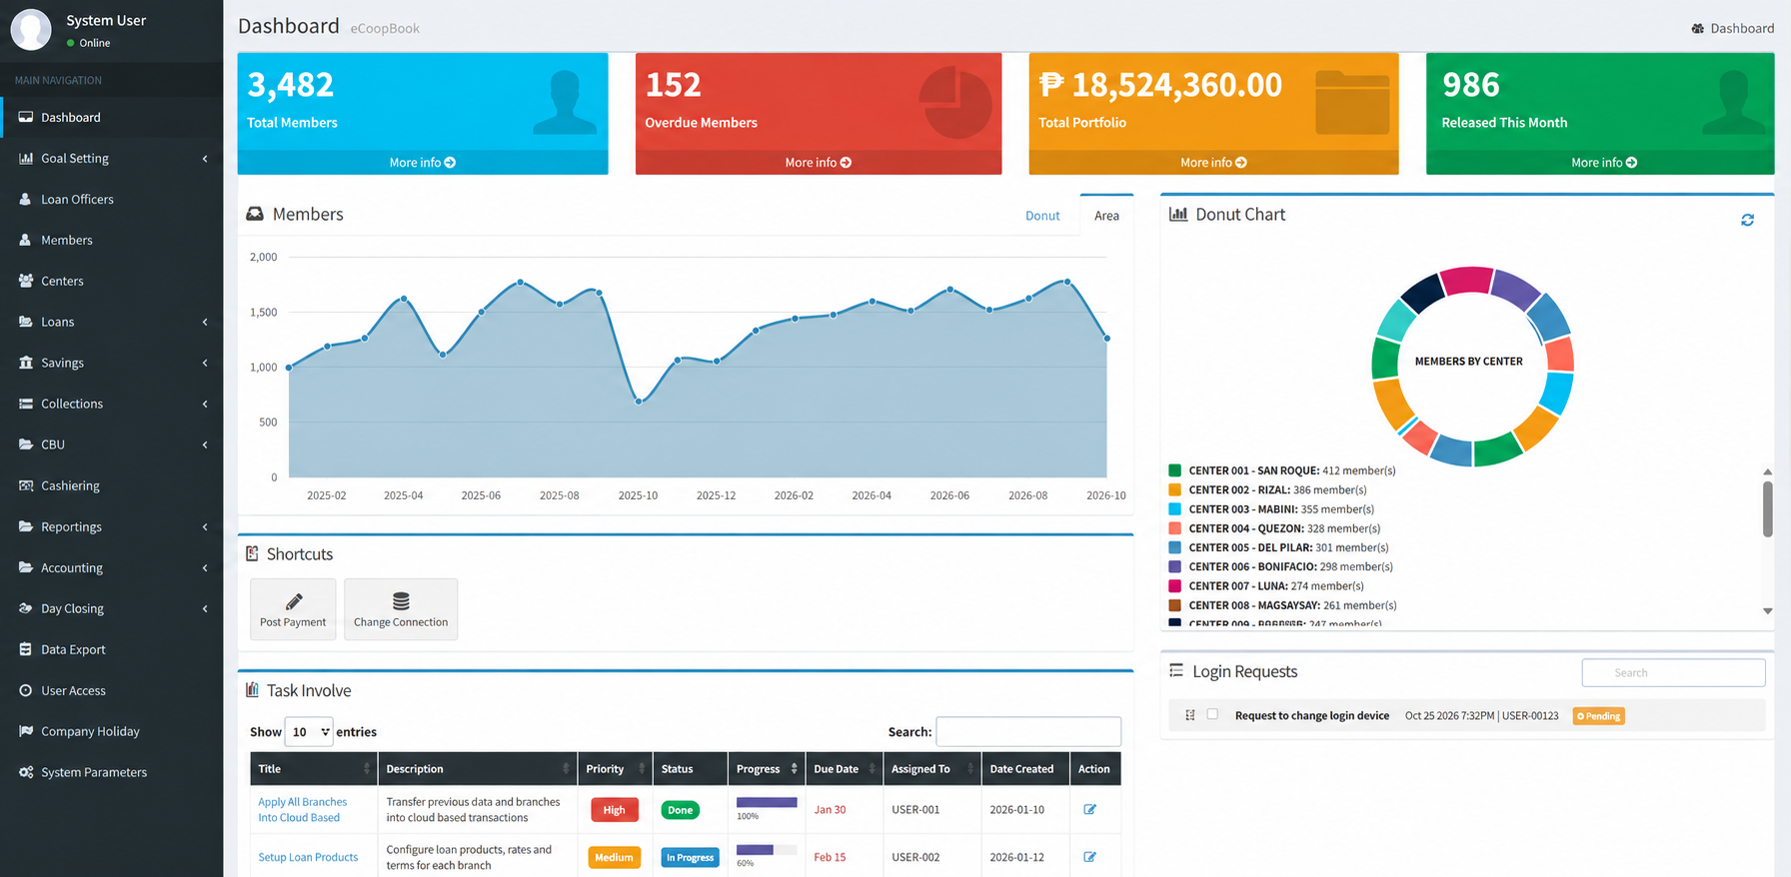Open Cashiering in sidebar
The height and width of the screenshot is (877, 1791).
(x=112, y=485)
